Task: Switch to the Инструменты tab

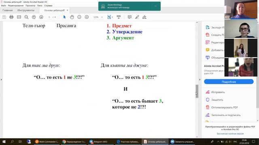Action: (26, 10)
